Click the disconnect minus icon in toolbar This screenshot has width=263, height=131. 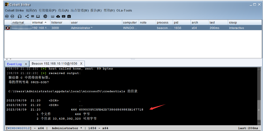(12, 16)
